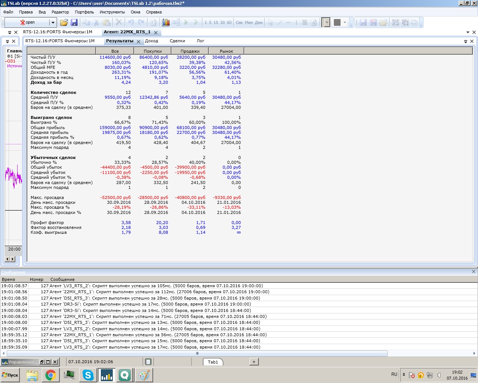Image resolution: width=478 pixels, height=383 pixels.
Task: Open the Paint palette taskbar icon
Action: click(144, 375)
